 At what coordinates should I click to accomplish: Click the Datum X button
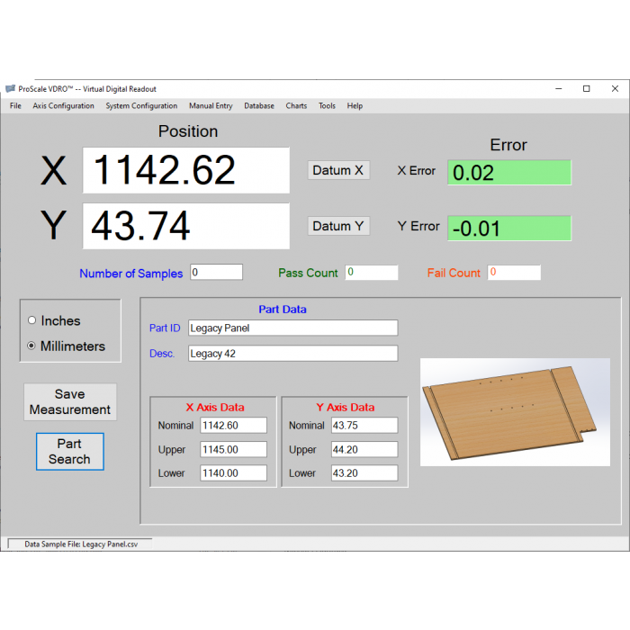pyautogui.click(x=338, y=170)
